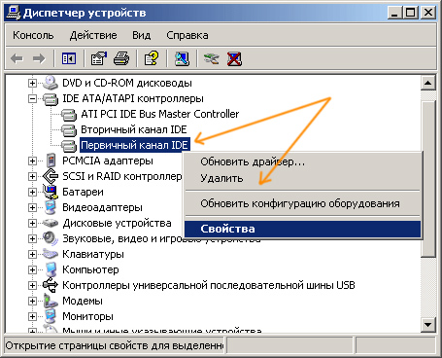Click the Вторичный канал IDE device icon
Screen dimensions: 442x358
pos(69,129)
